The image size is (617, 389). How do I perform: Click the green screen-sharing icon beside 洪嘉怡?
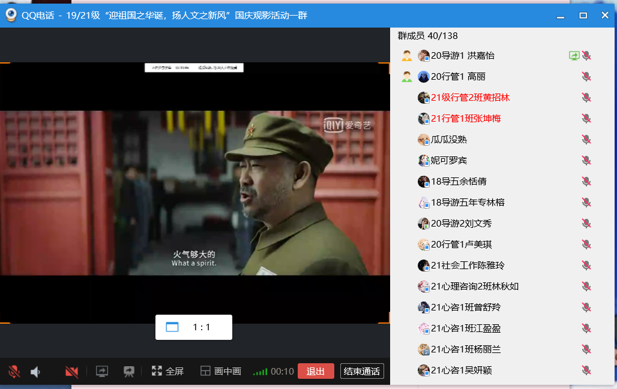(x=574, y=56)
